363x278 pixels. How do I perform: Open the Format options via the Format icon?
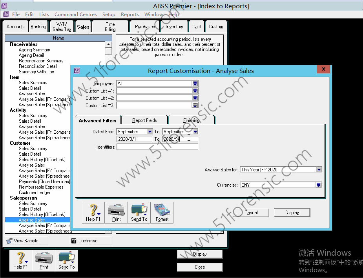click(x=162, y=212)
